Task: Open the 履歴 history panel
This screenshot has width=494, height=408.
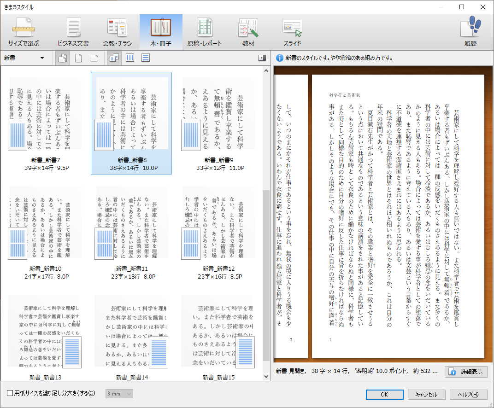Action: pyautogui.click(x=470, y=30)
